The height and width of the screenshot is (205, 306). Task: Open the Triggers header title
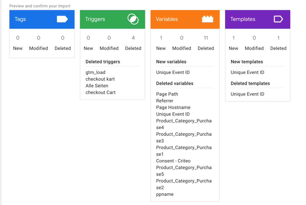coord(95,19)
